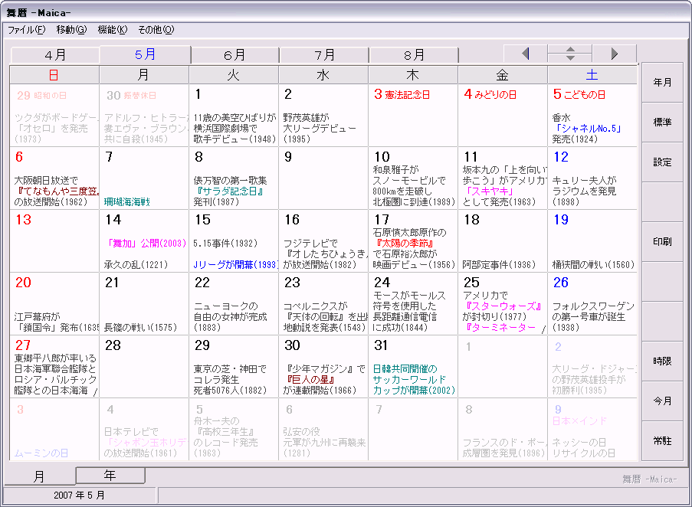
Task: Click 桶狭間の戦い(1560) on May 19
Action: point(593,265)
